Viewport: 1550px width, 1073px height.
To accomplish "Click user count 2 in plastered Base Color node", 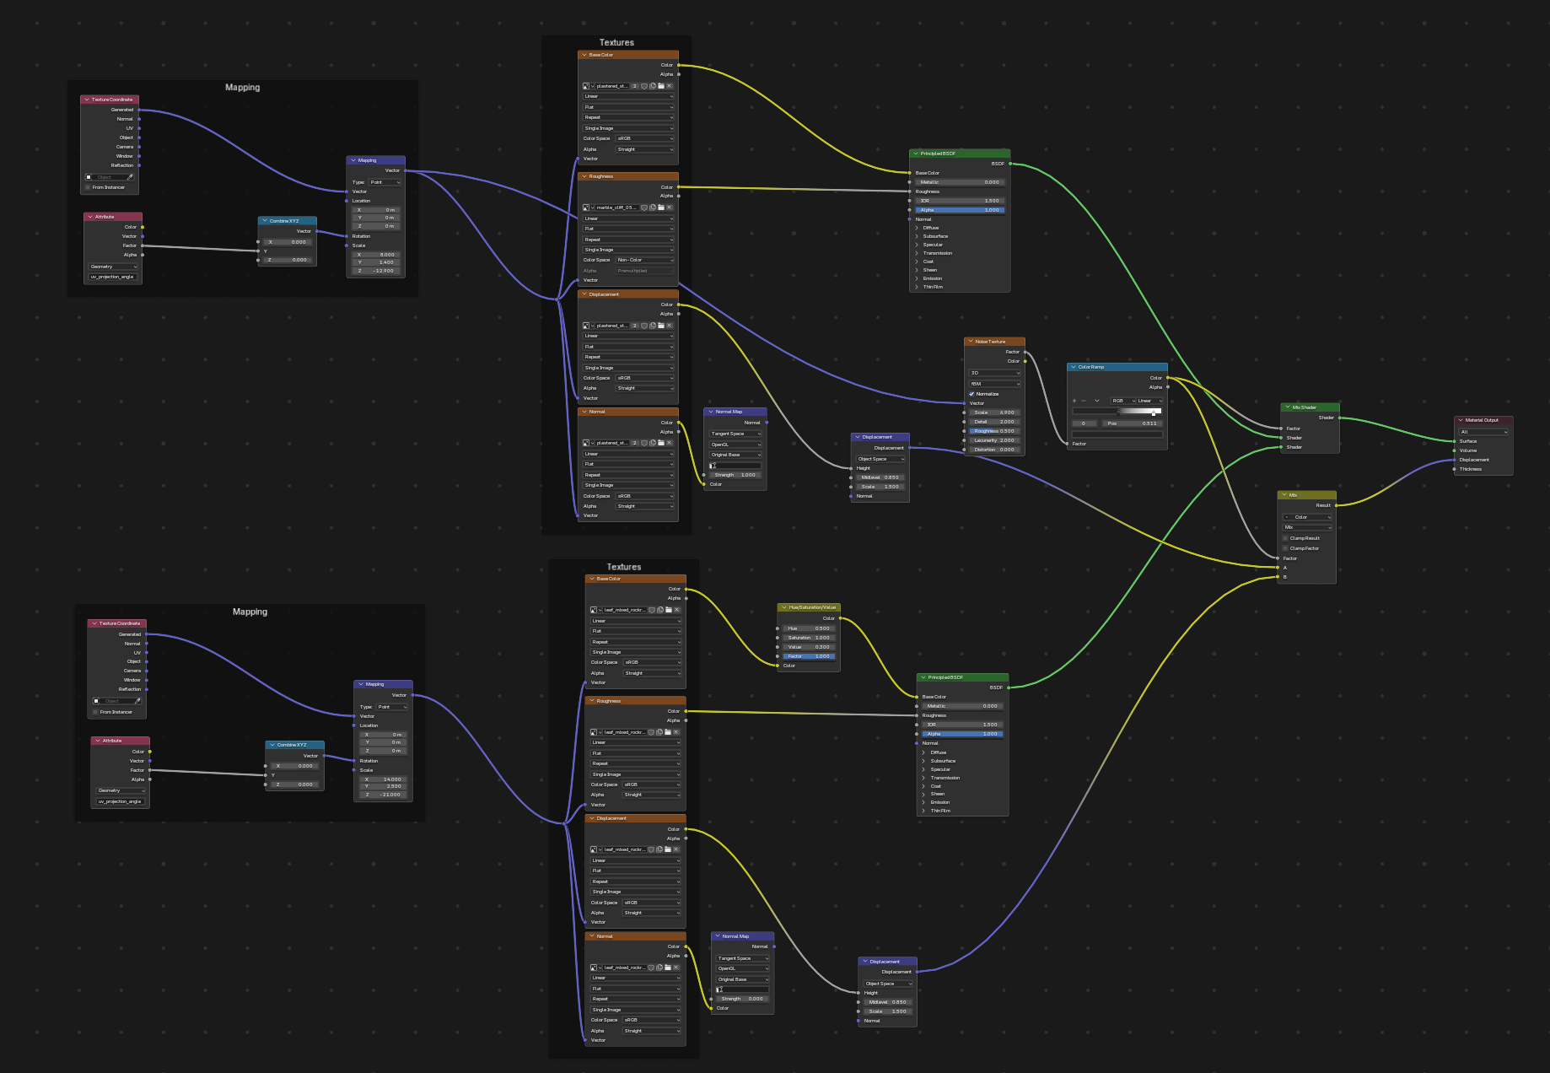I will click(x=635, y=86).
